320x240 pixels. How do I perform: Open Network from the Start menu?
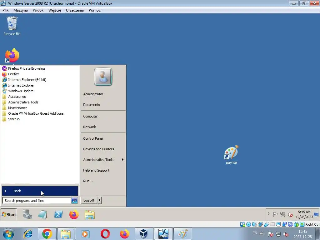click(89, 127)
